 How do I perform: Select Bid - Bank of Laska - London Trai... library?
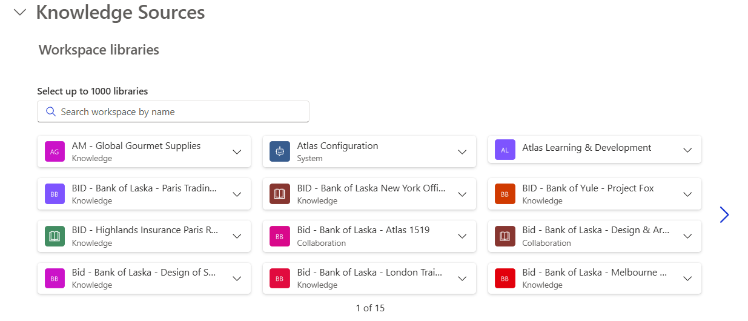click(x=369, y=278)
